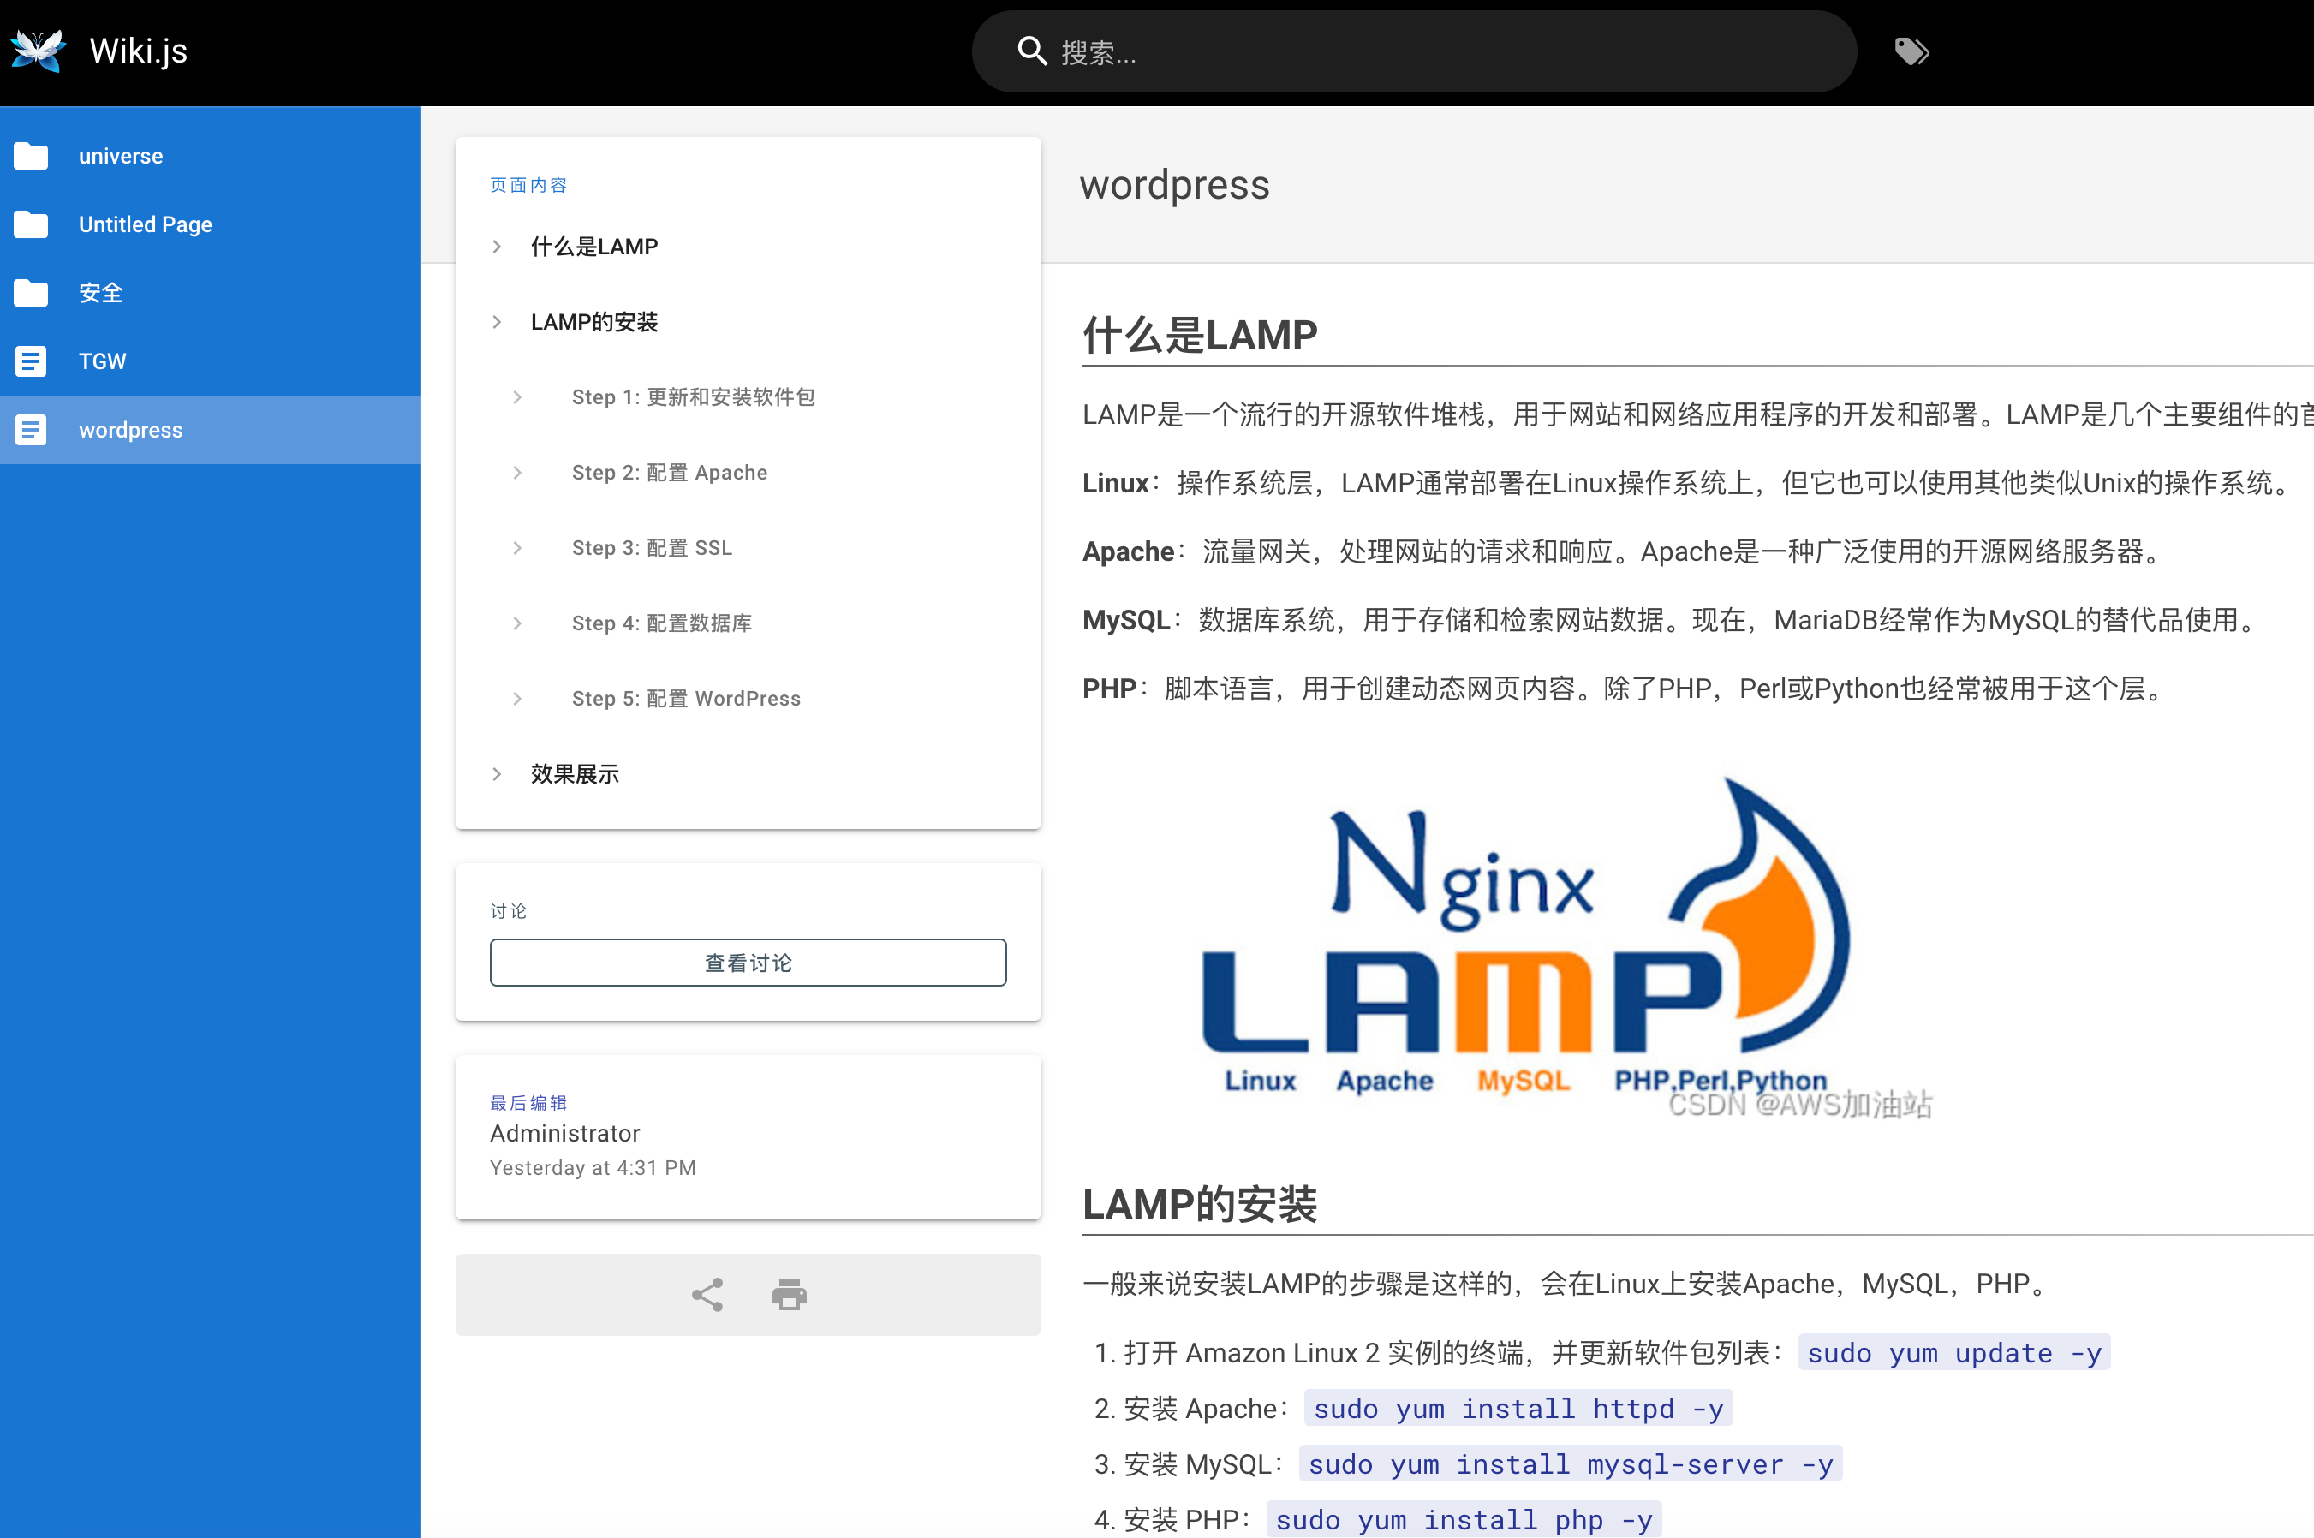The width and height of the screenshot is (2314, 1538).
Task: Click the search magnifier icon
Action: point(1032,51)
